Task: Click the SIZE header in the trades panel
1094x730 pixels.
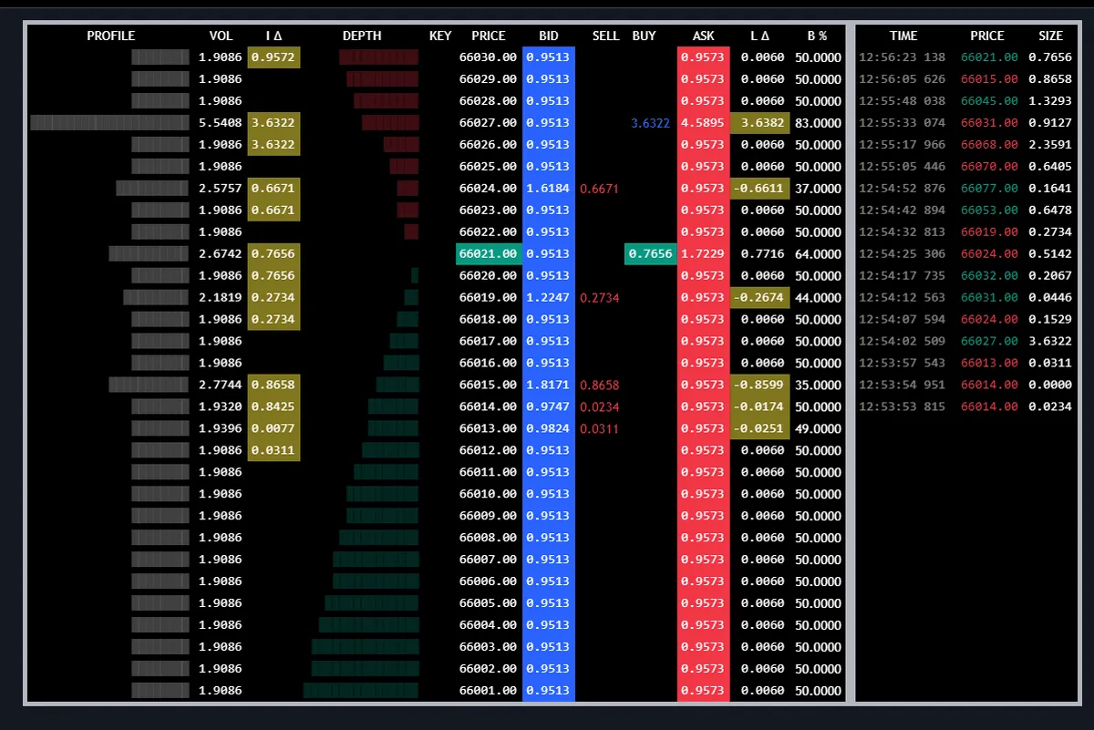Action: point(1050,36)
